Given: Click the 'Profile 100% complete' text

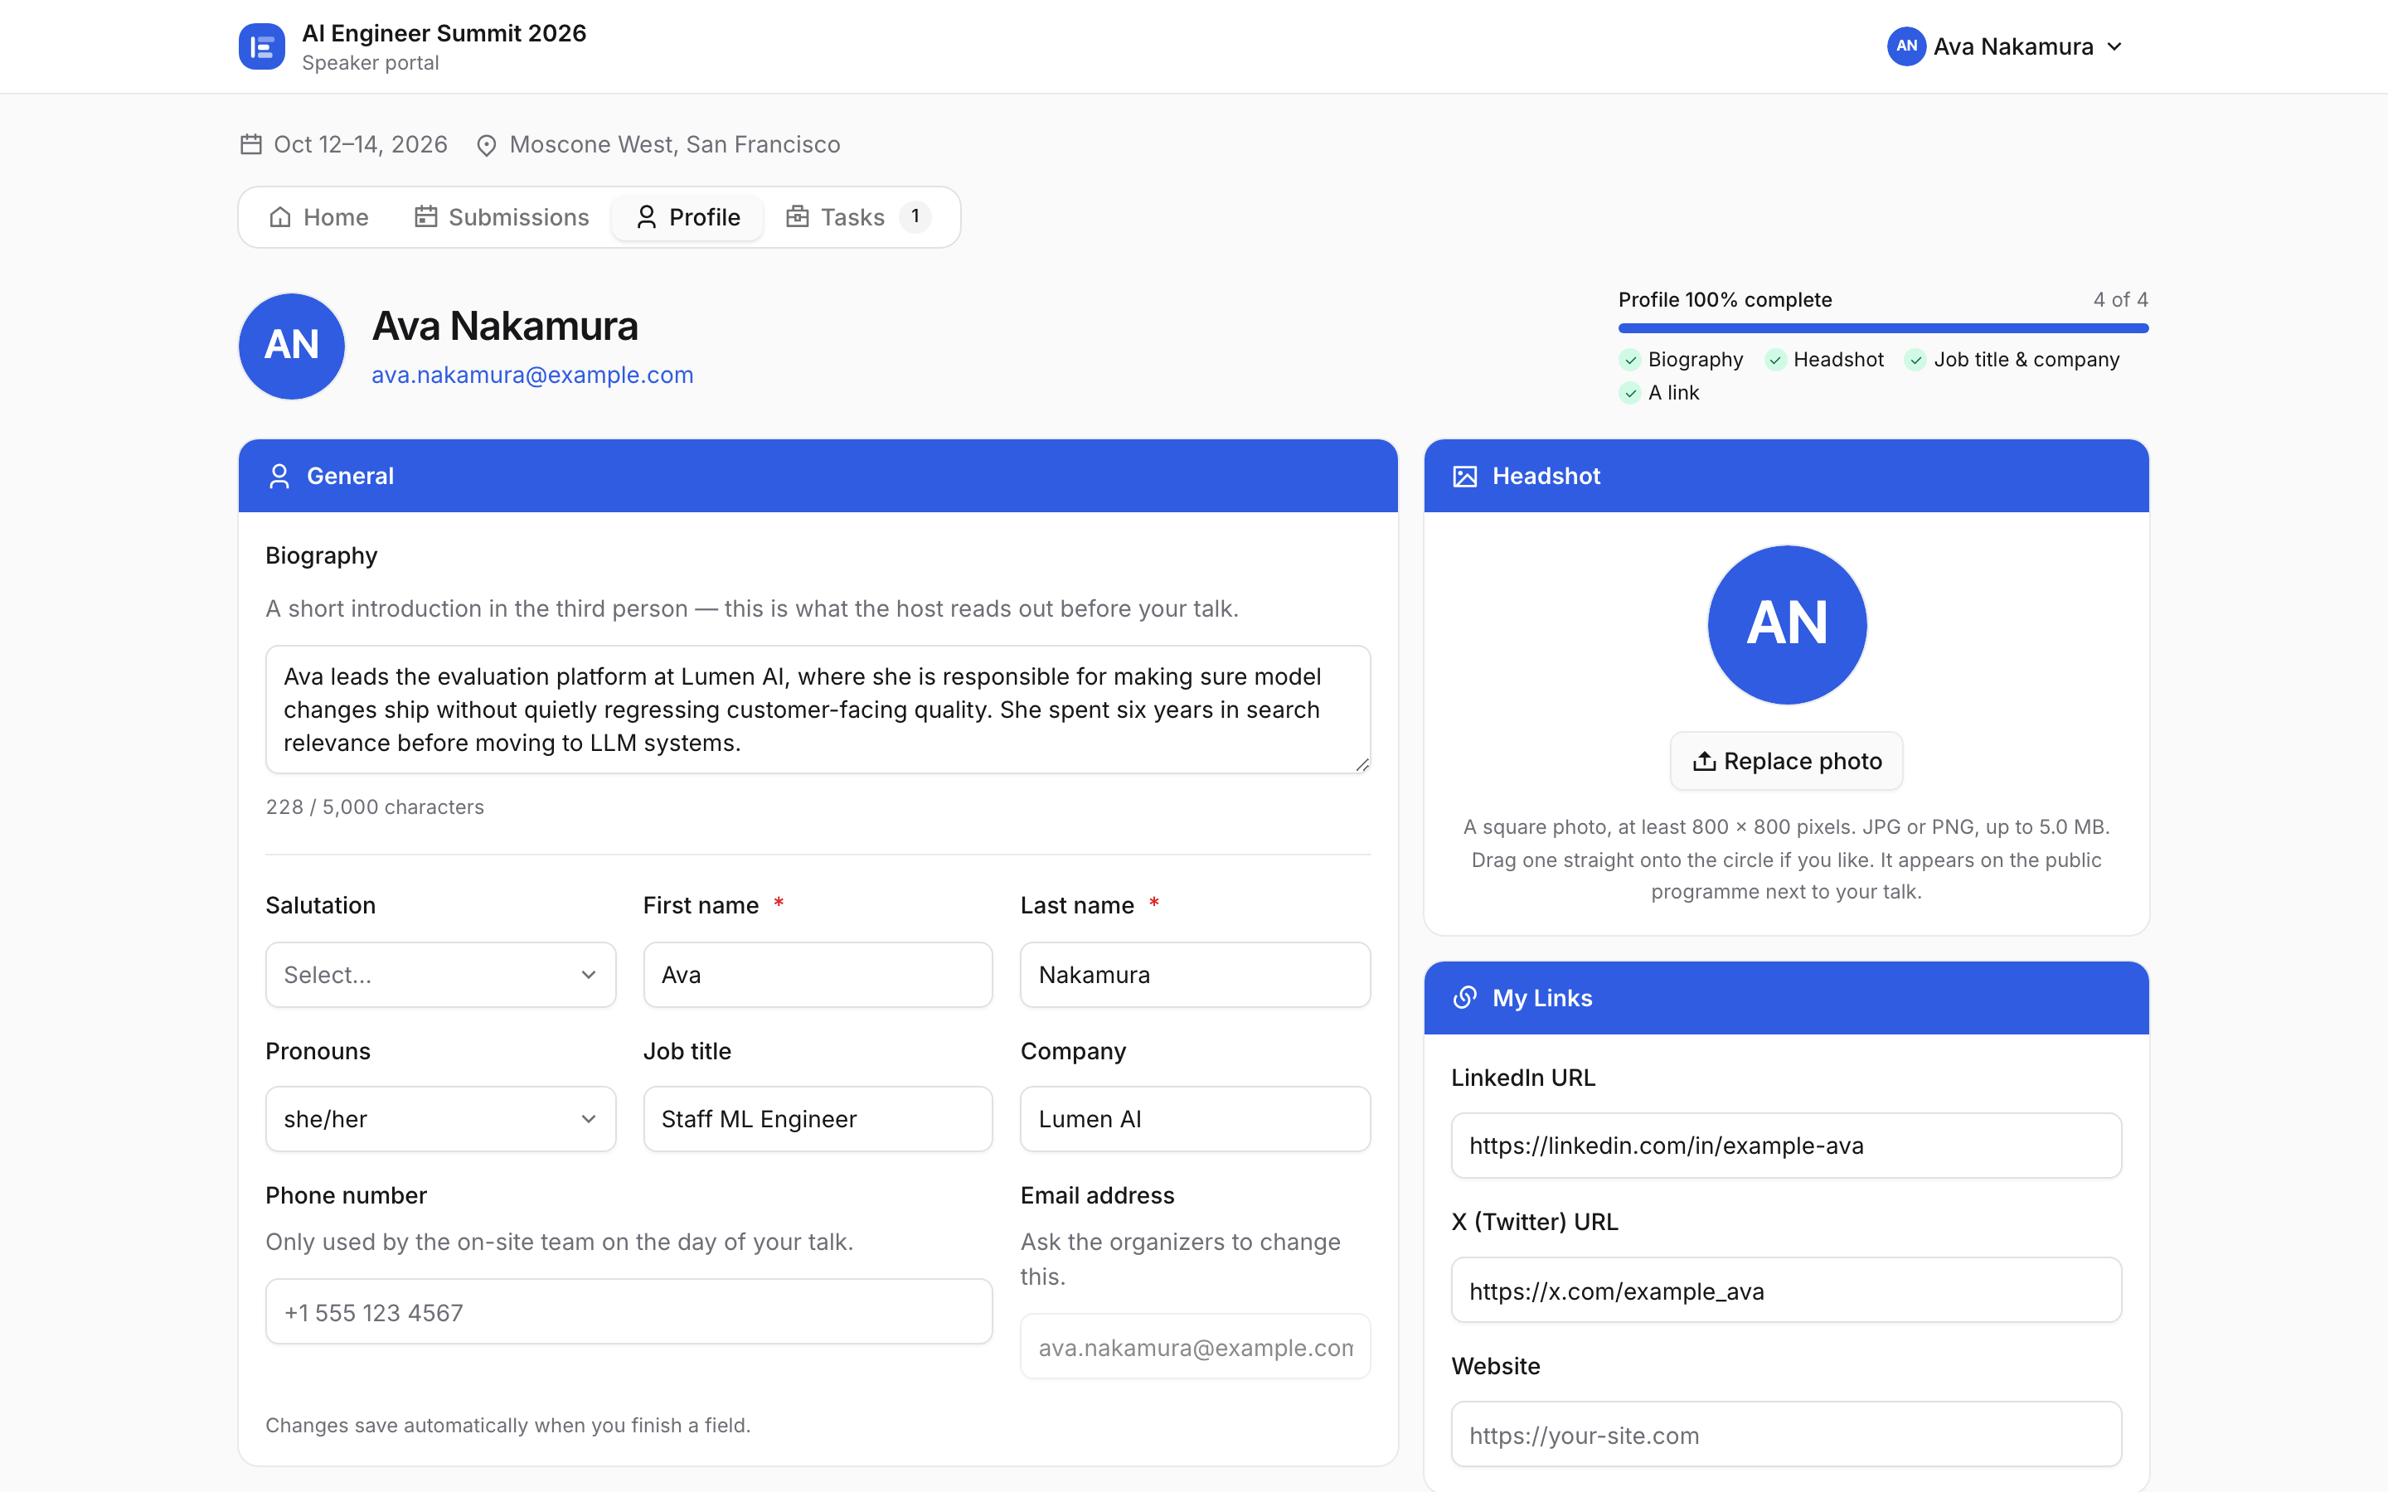Looking at the screenshot, I should point(1725,300).
